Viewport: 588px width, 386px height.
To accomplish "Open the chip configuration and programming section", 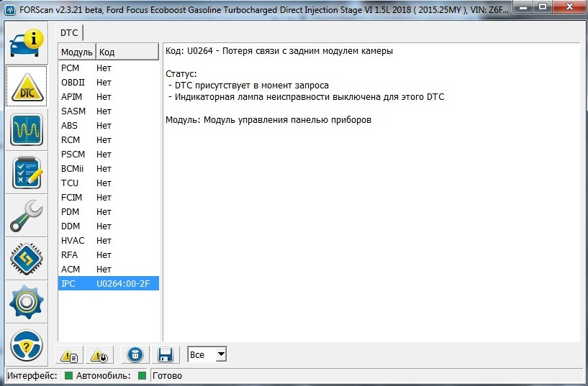I will click(x=27, y=259).
